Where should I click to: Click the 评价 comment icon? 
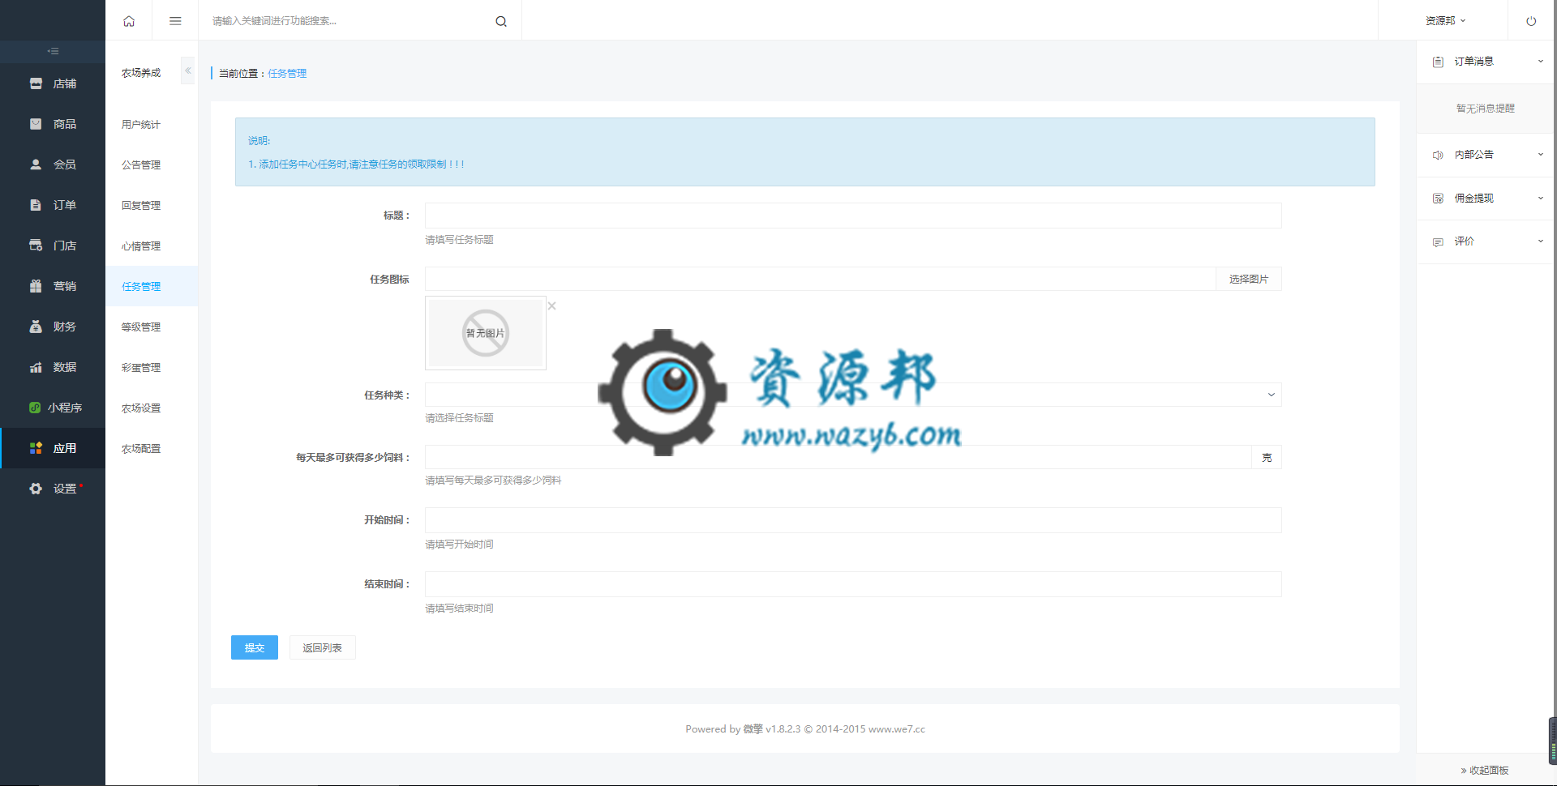coord(1438,242)
